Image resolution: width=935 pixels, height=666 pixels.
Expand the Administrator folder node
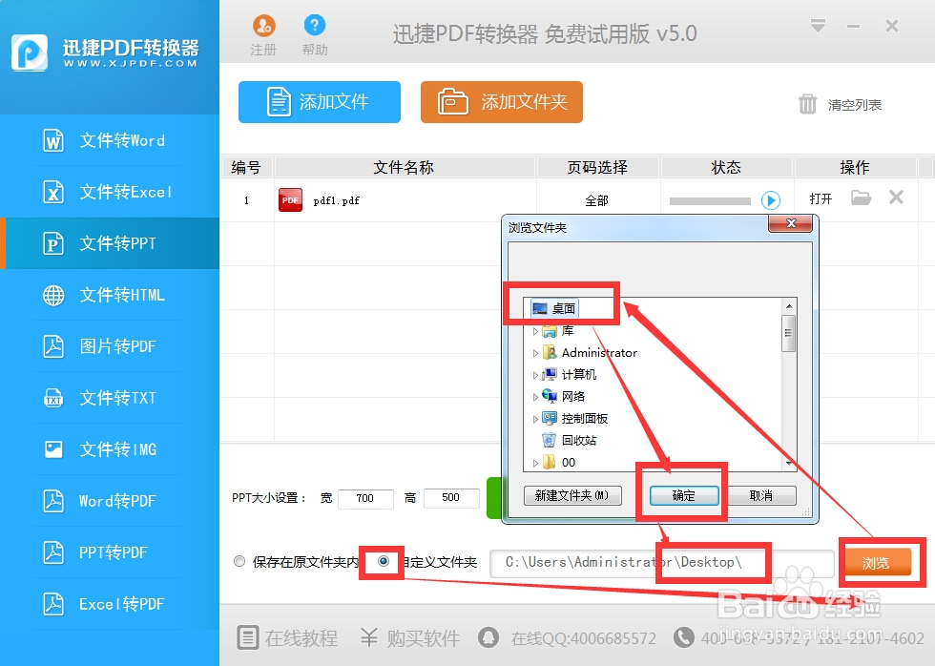pos(536,352)
